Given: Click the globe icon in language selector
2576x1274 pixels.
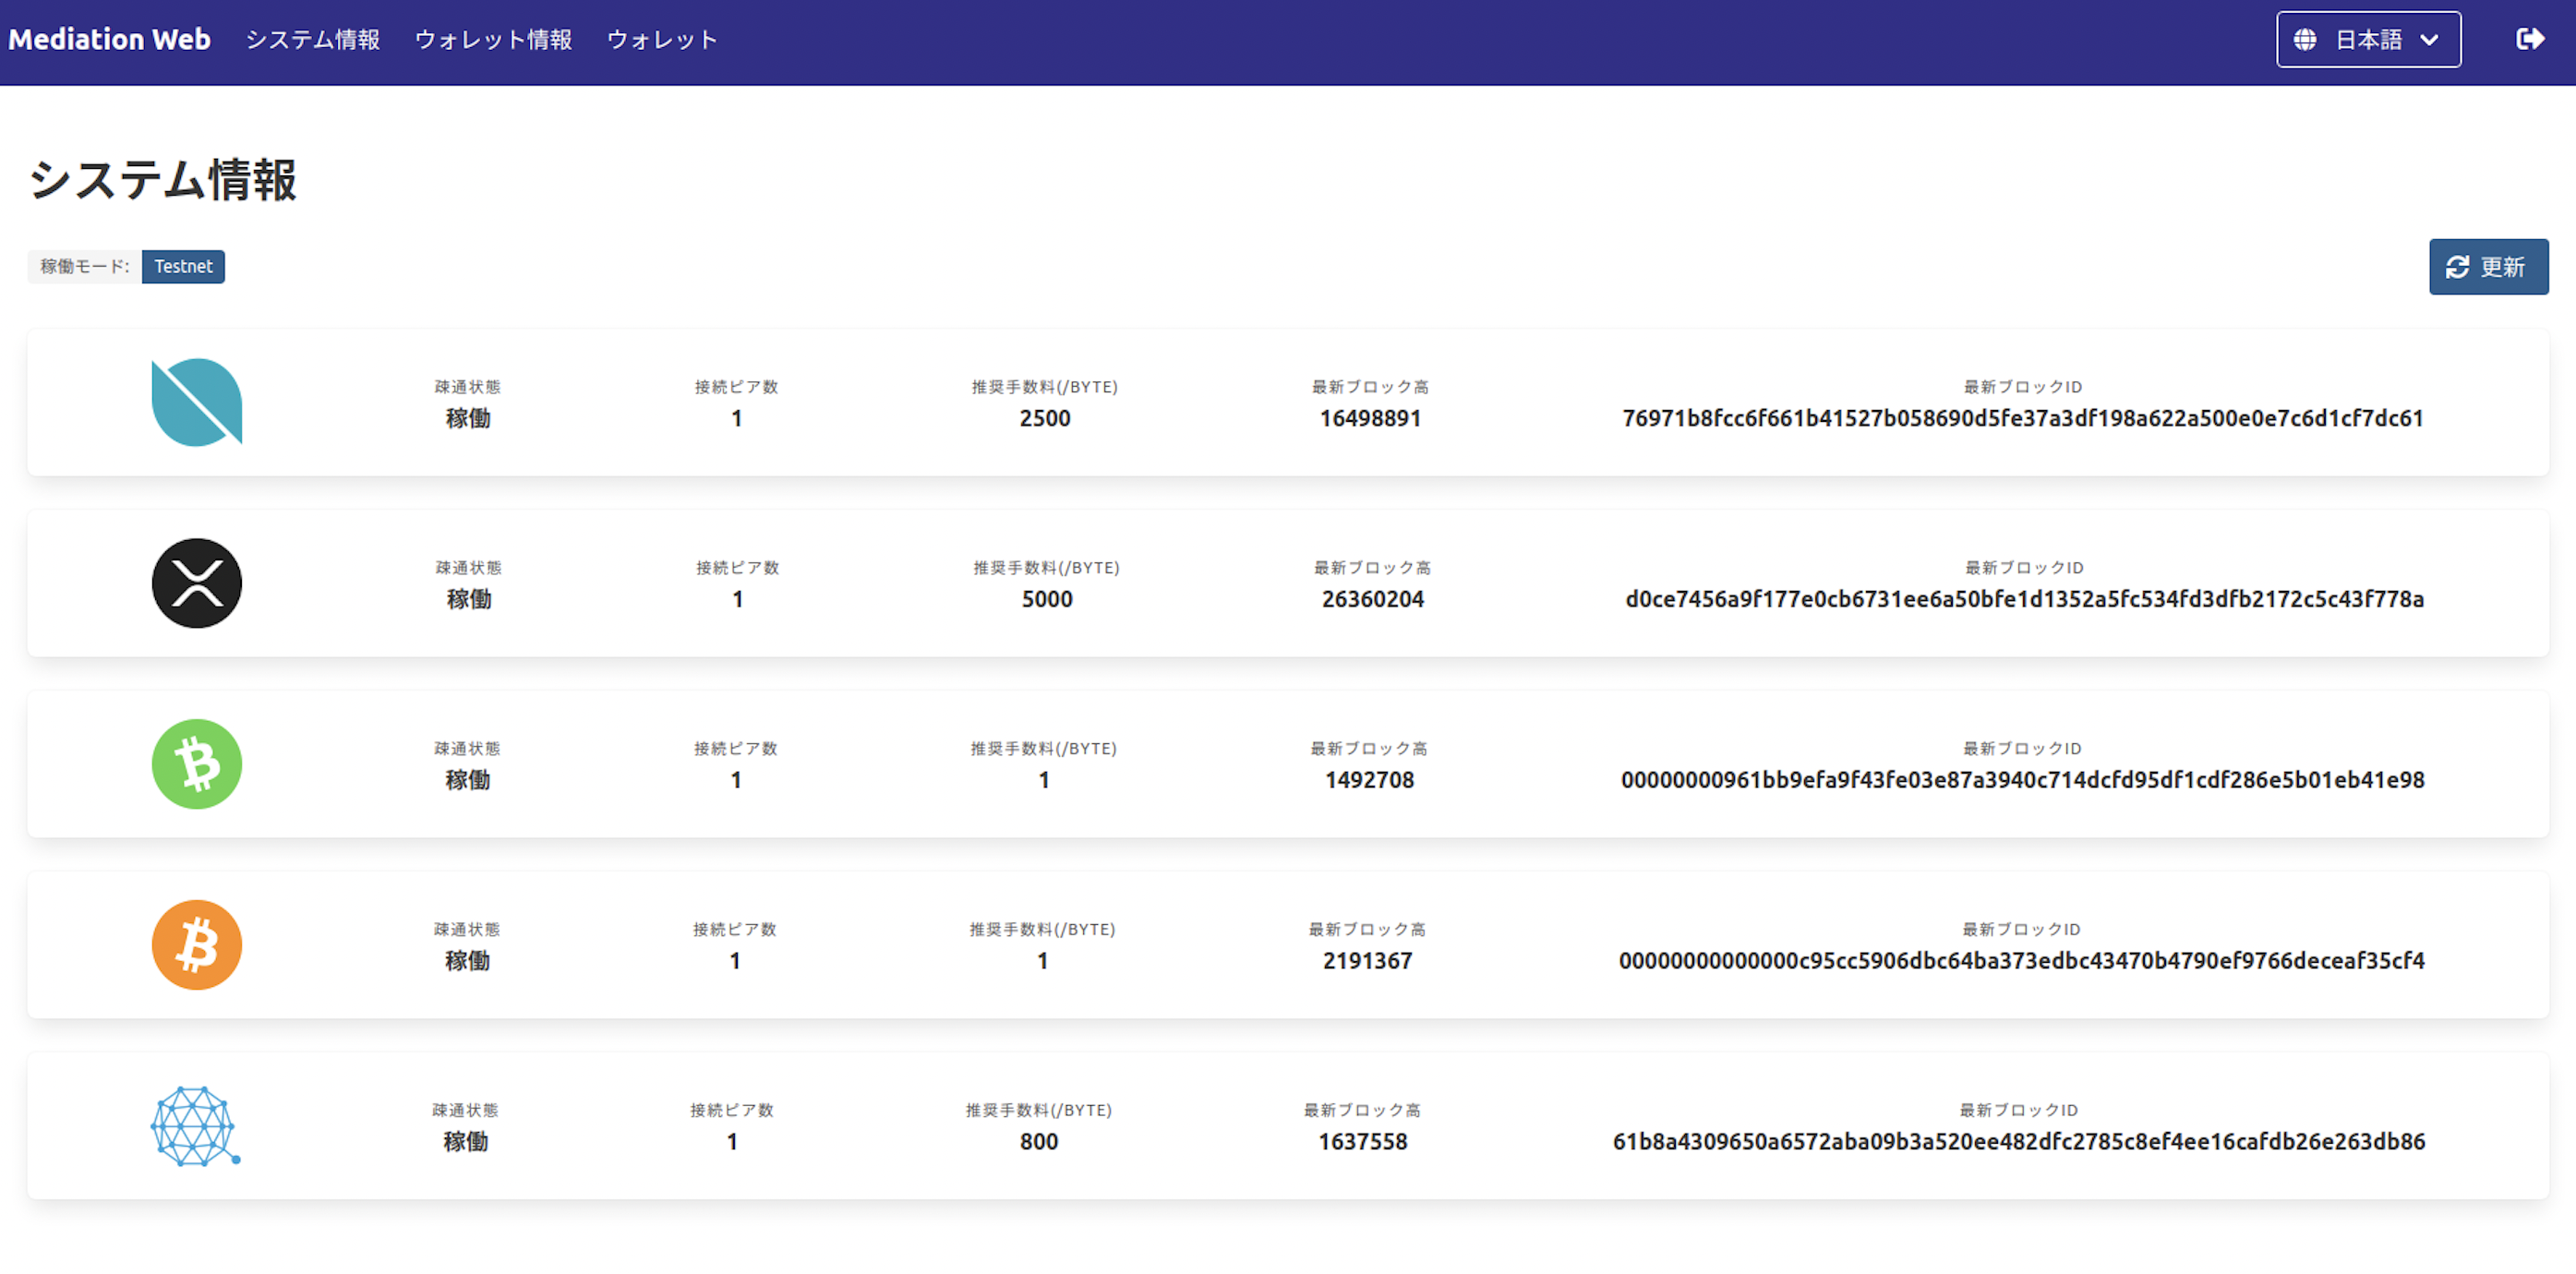Looking at the screenshot, I should tap(2305, 40).
